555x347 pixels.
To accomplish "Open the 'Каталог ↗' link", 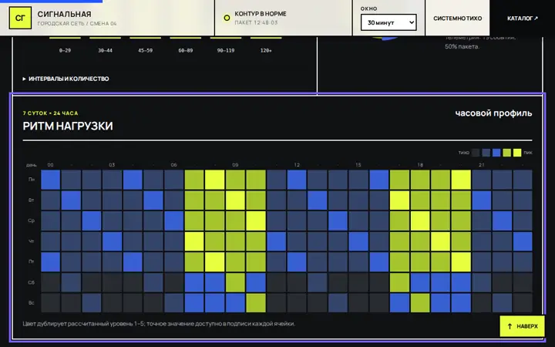I will pyautogui.click(x=522, y=18).
